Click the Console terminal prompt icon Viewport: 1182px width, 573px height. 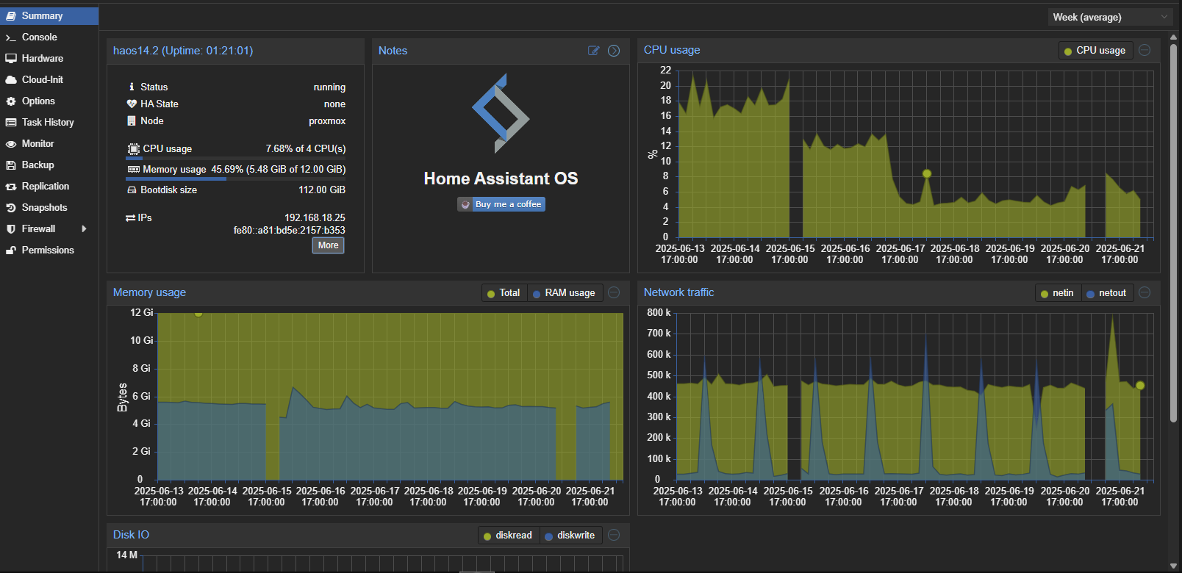[11, 37]
